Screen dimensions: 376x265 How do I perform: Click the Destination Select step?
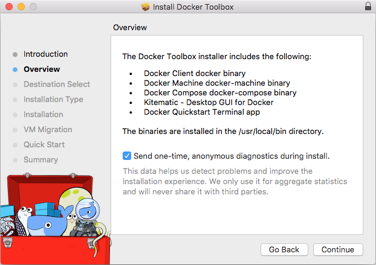[x=57, y=84]
